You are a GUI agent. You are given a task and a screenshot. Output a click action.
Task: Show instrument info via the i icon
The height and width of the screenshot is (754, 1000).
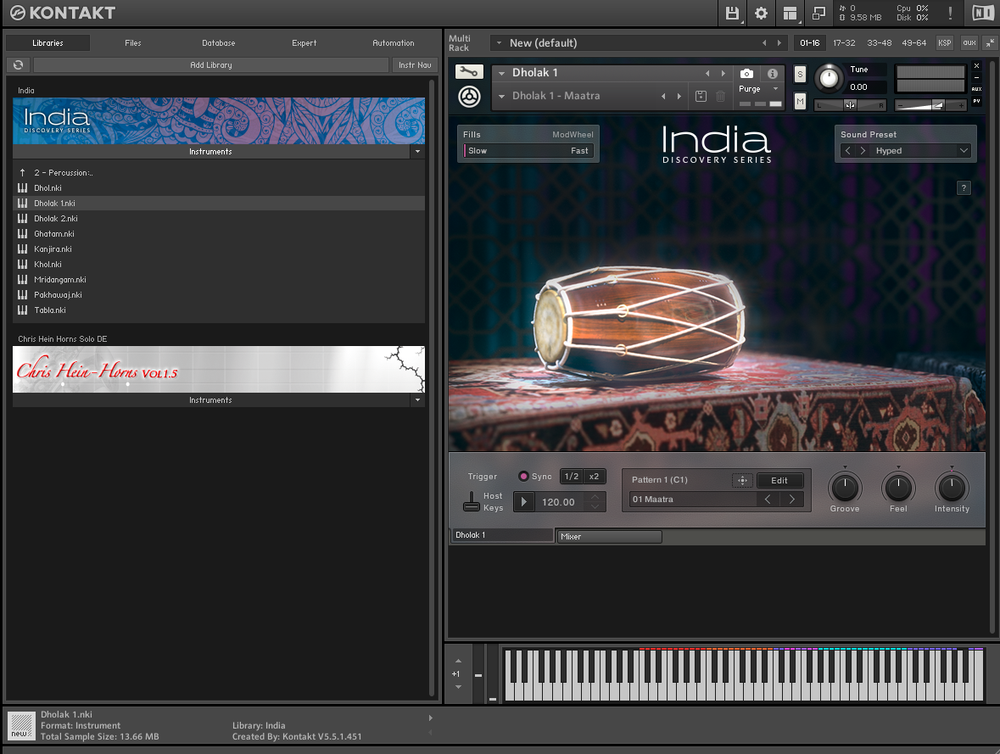coord(773,73)
